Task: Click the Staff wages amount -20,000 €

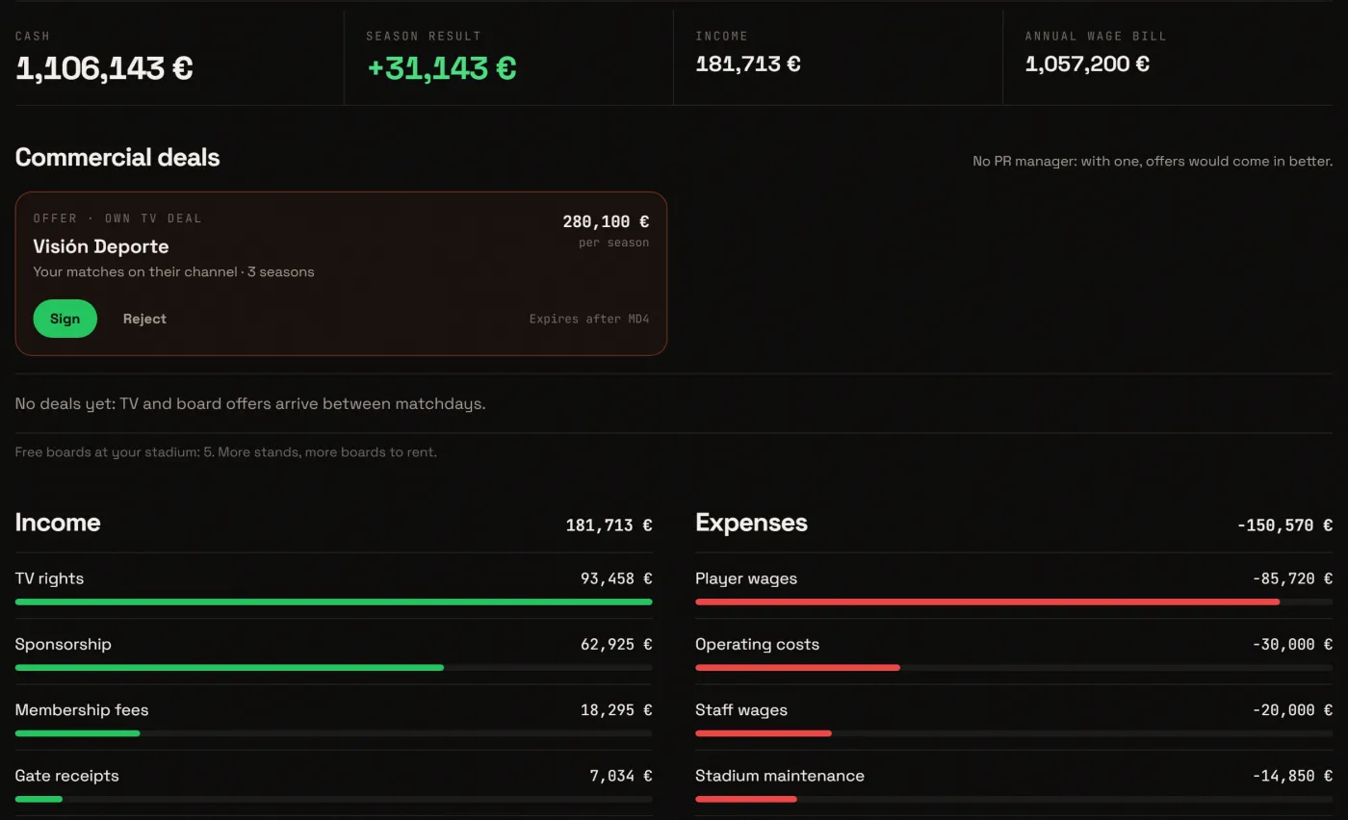Action: [1292, 710]
